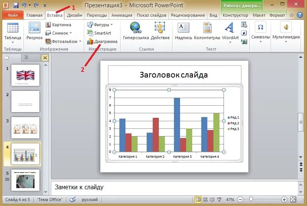Click the Заголовок слайда title placeholder

click(174, 75)
